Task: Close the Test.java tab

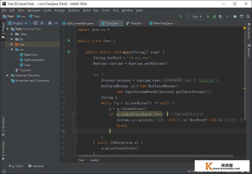Action: (121, 23)
